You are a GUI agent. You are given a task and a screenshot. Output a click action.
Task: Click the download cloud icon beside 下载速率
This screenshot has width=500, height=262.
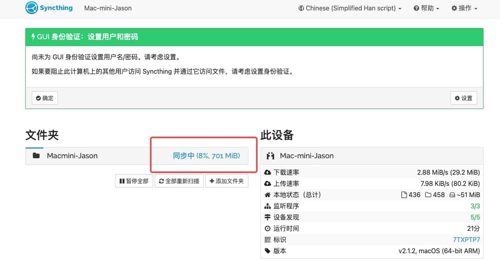click(x=267, y=172)
